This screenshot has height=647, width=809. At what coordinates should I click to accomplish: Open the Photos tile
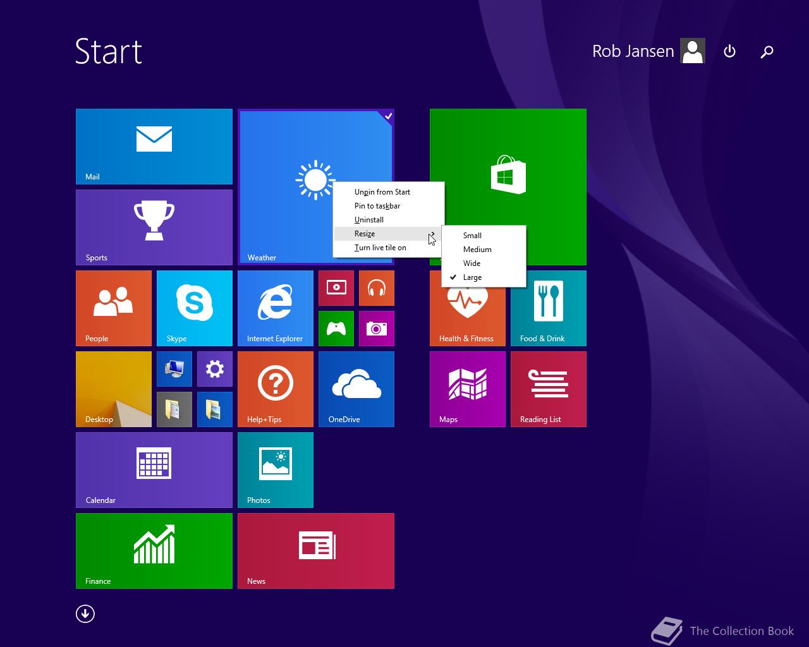(276, 470)
